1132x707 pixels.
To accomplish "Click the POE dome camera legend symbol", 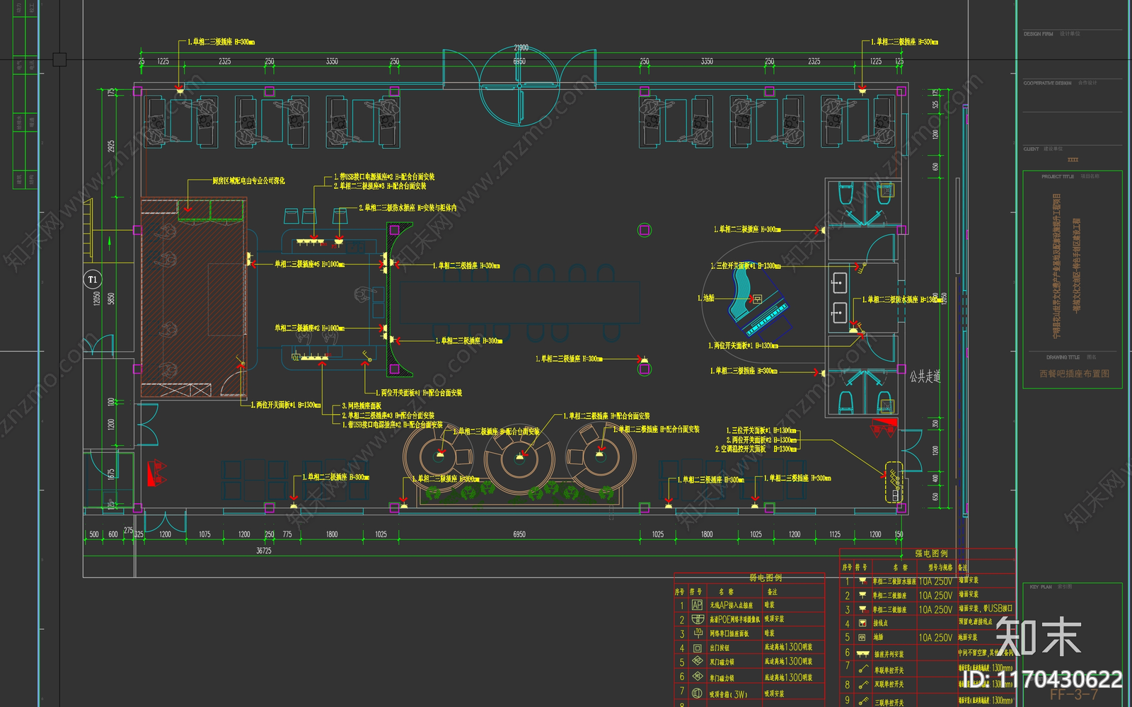I will click(x=697, y=619).
